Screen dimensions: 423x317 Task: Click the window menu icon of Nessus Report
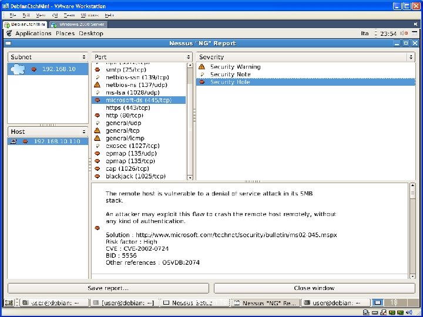8,43
